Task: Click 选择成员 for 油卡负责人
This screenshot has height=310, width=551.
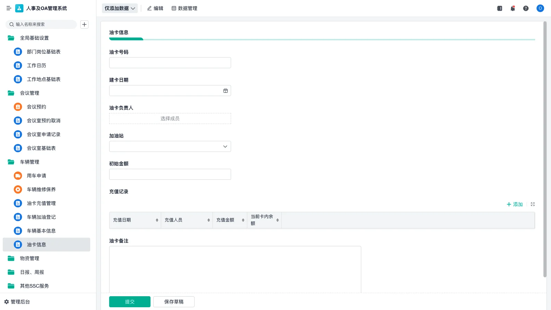Action: [170, 118]
